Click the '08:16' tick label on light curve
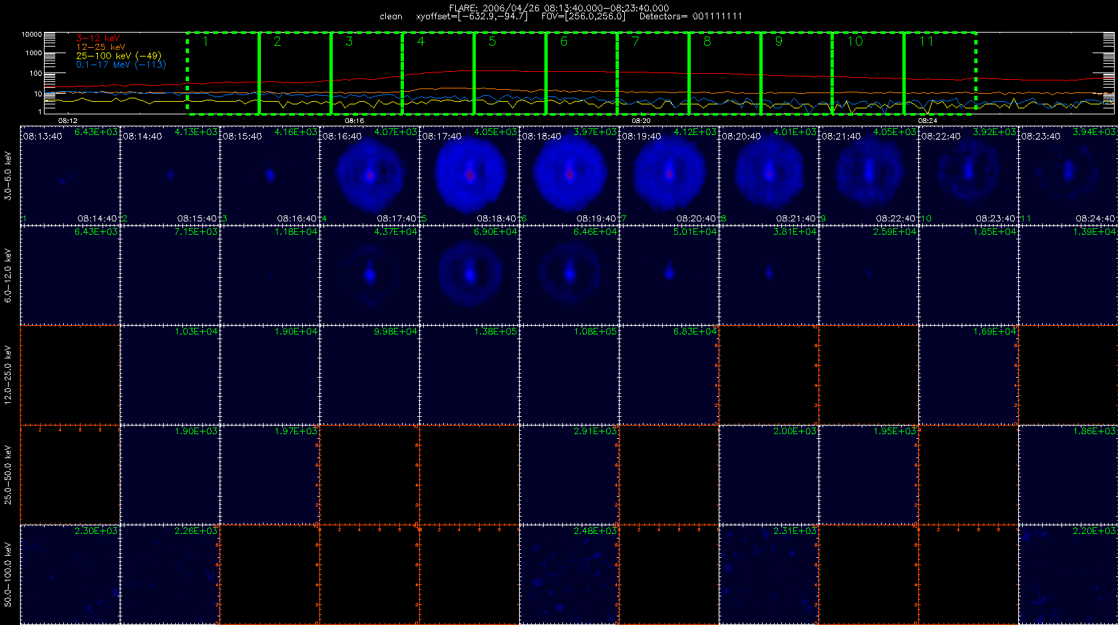The width and height of the screenshot is (1118, 625). pos(355,121)
